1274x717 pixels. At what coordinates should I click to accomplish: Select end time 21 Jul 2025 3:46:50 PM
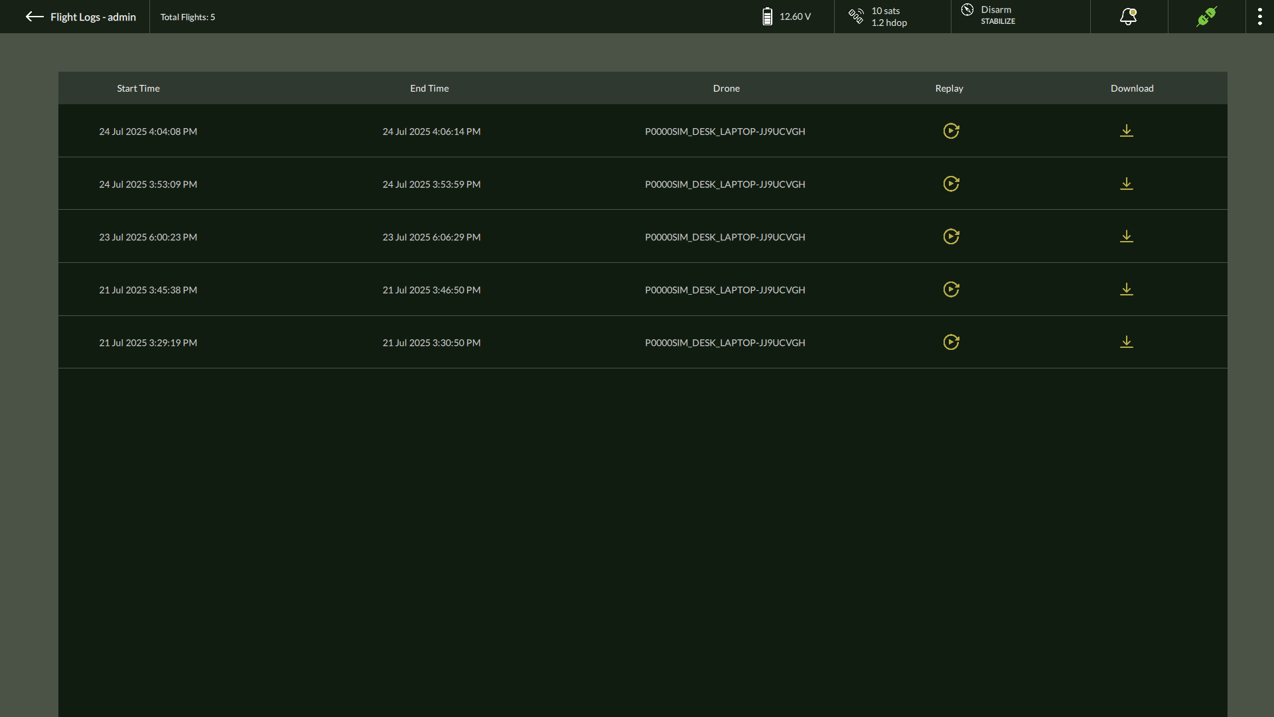point(431,290)
